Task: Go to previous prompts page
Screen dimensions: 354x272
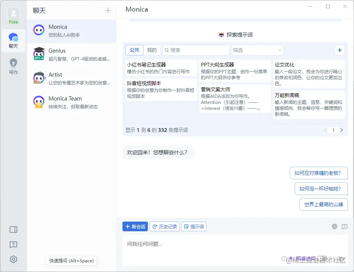Action: [325, 130]
